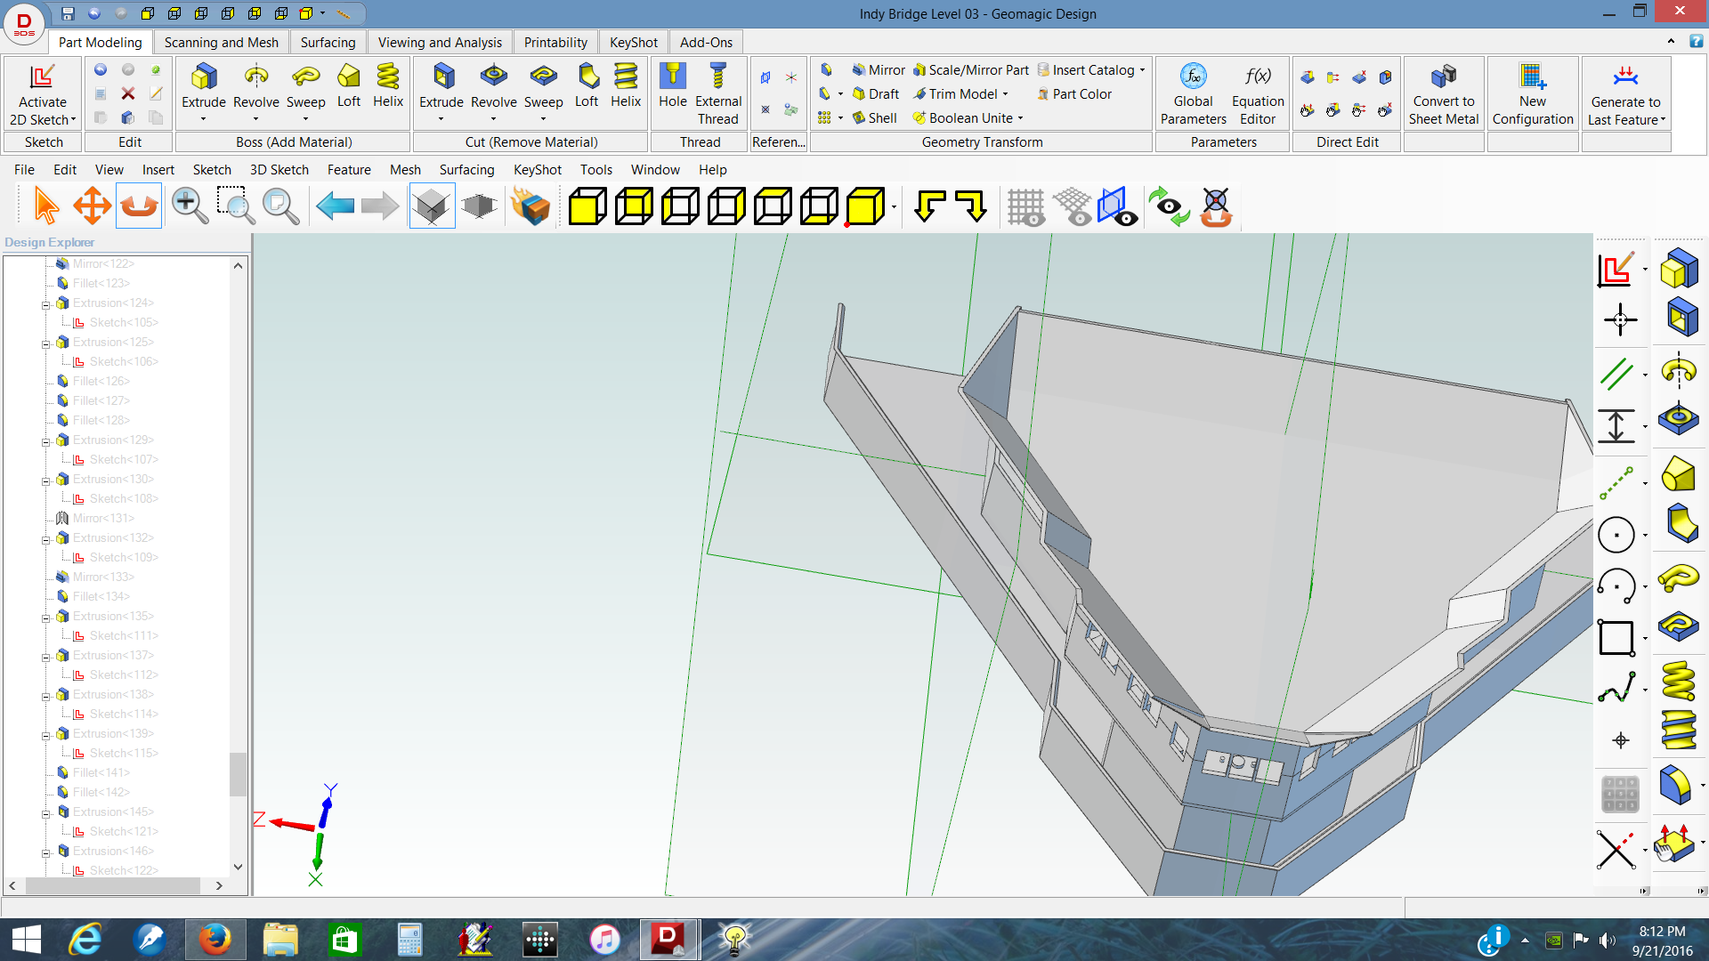Click the Part Color button

point(1073,94)
